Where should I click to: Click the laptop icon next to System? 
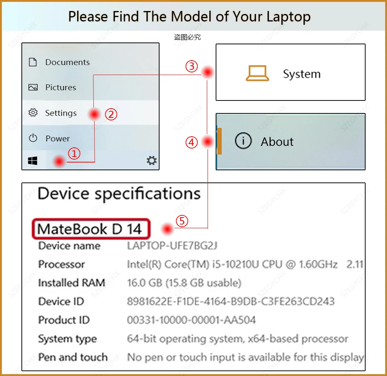pos(257,73)
